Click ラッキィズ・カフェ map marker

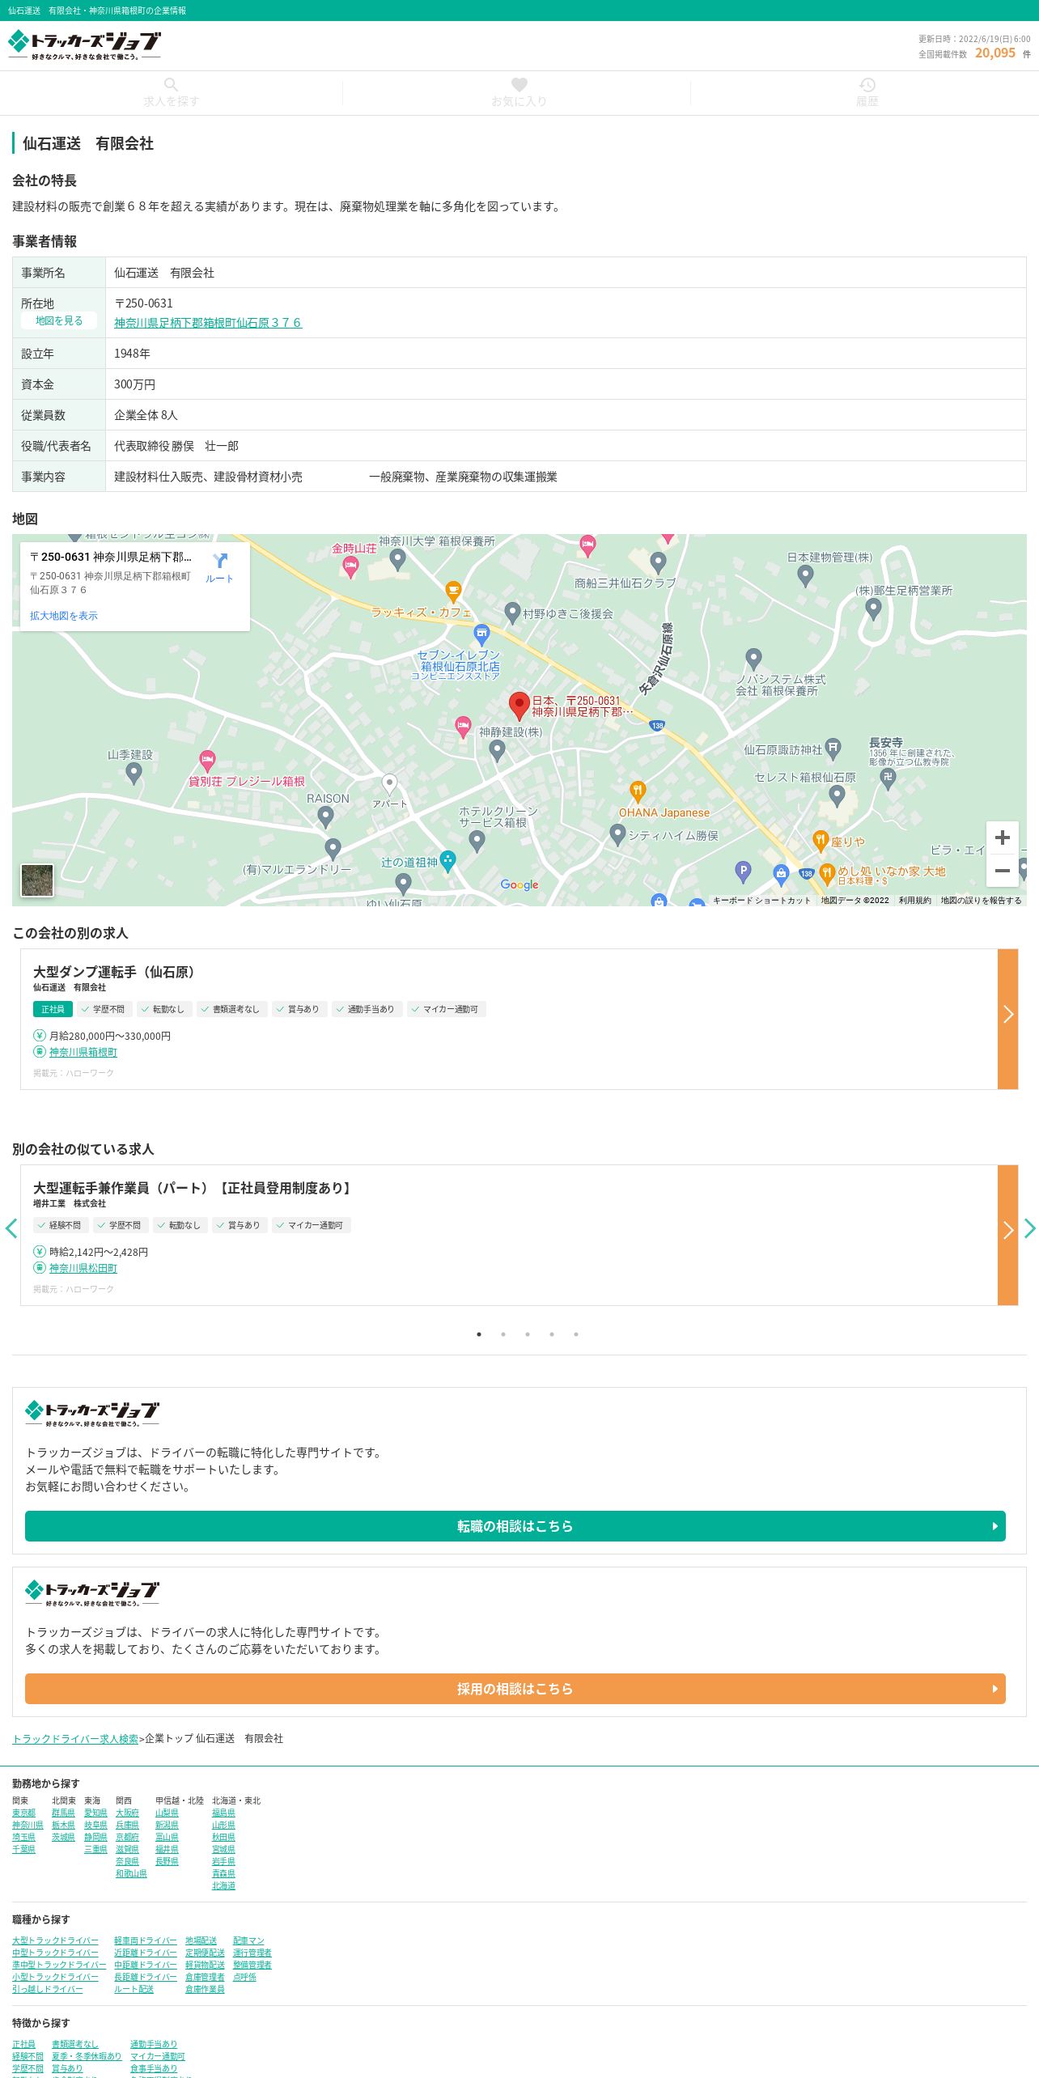pos(454,592)
